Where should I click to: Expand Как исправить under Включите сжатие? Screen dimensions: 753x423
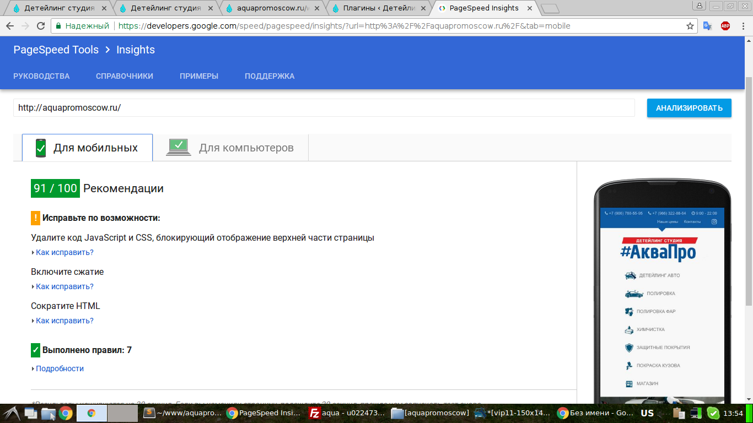(63, 286)
